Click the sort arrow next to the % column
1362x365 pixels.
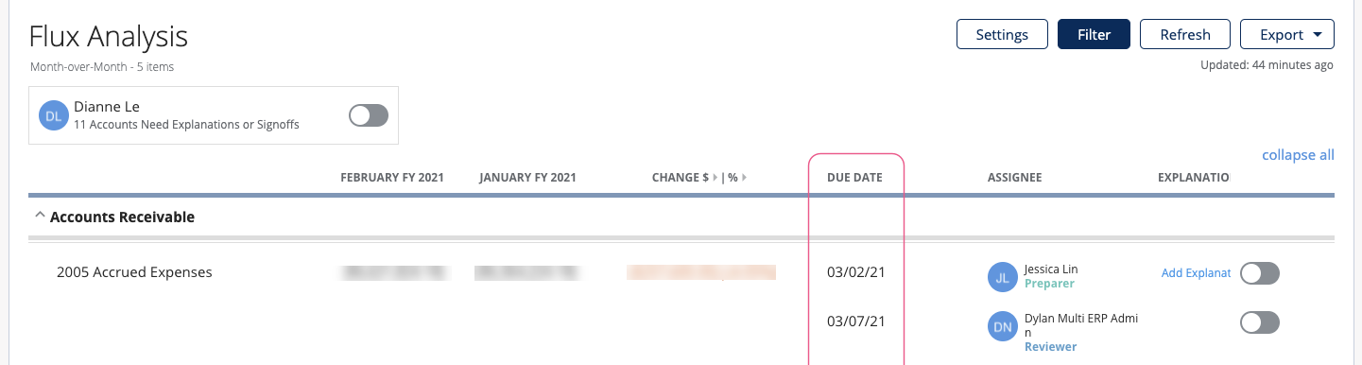(x=746, y=178)
